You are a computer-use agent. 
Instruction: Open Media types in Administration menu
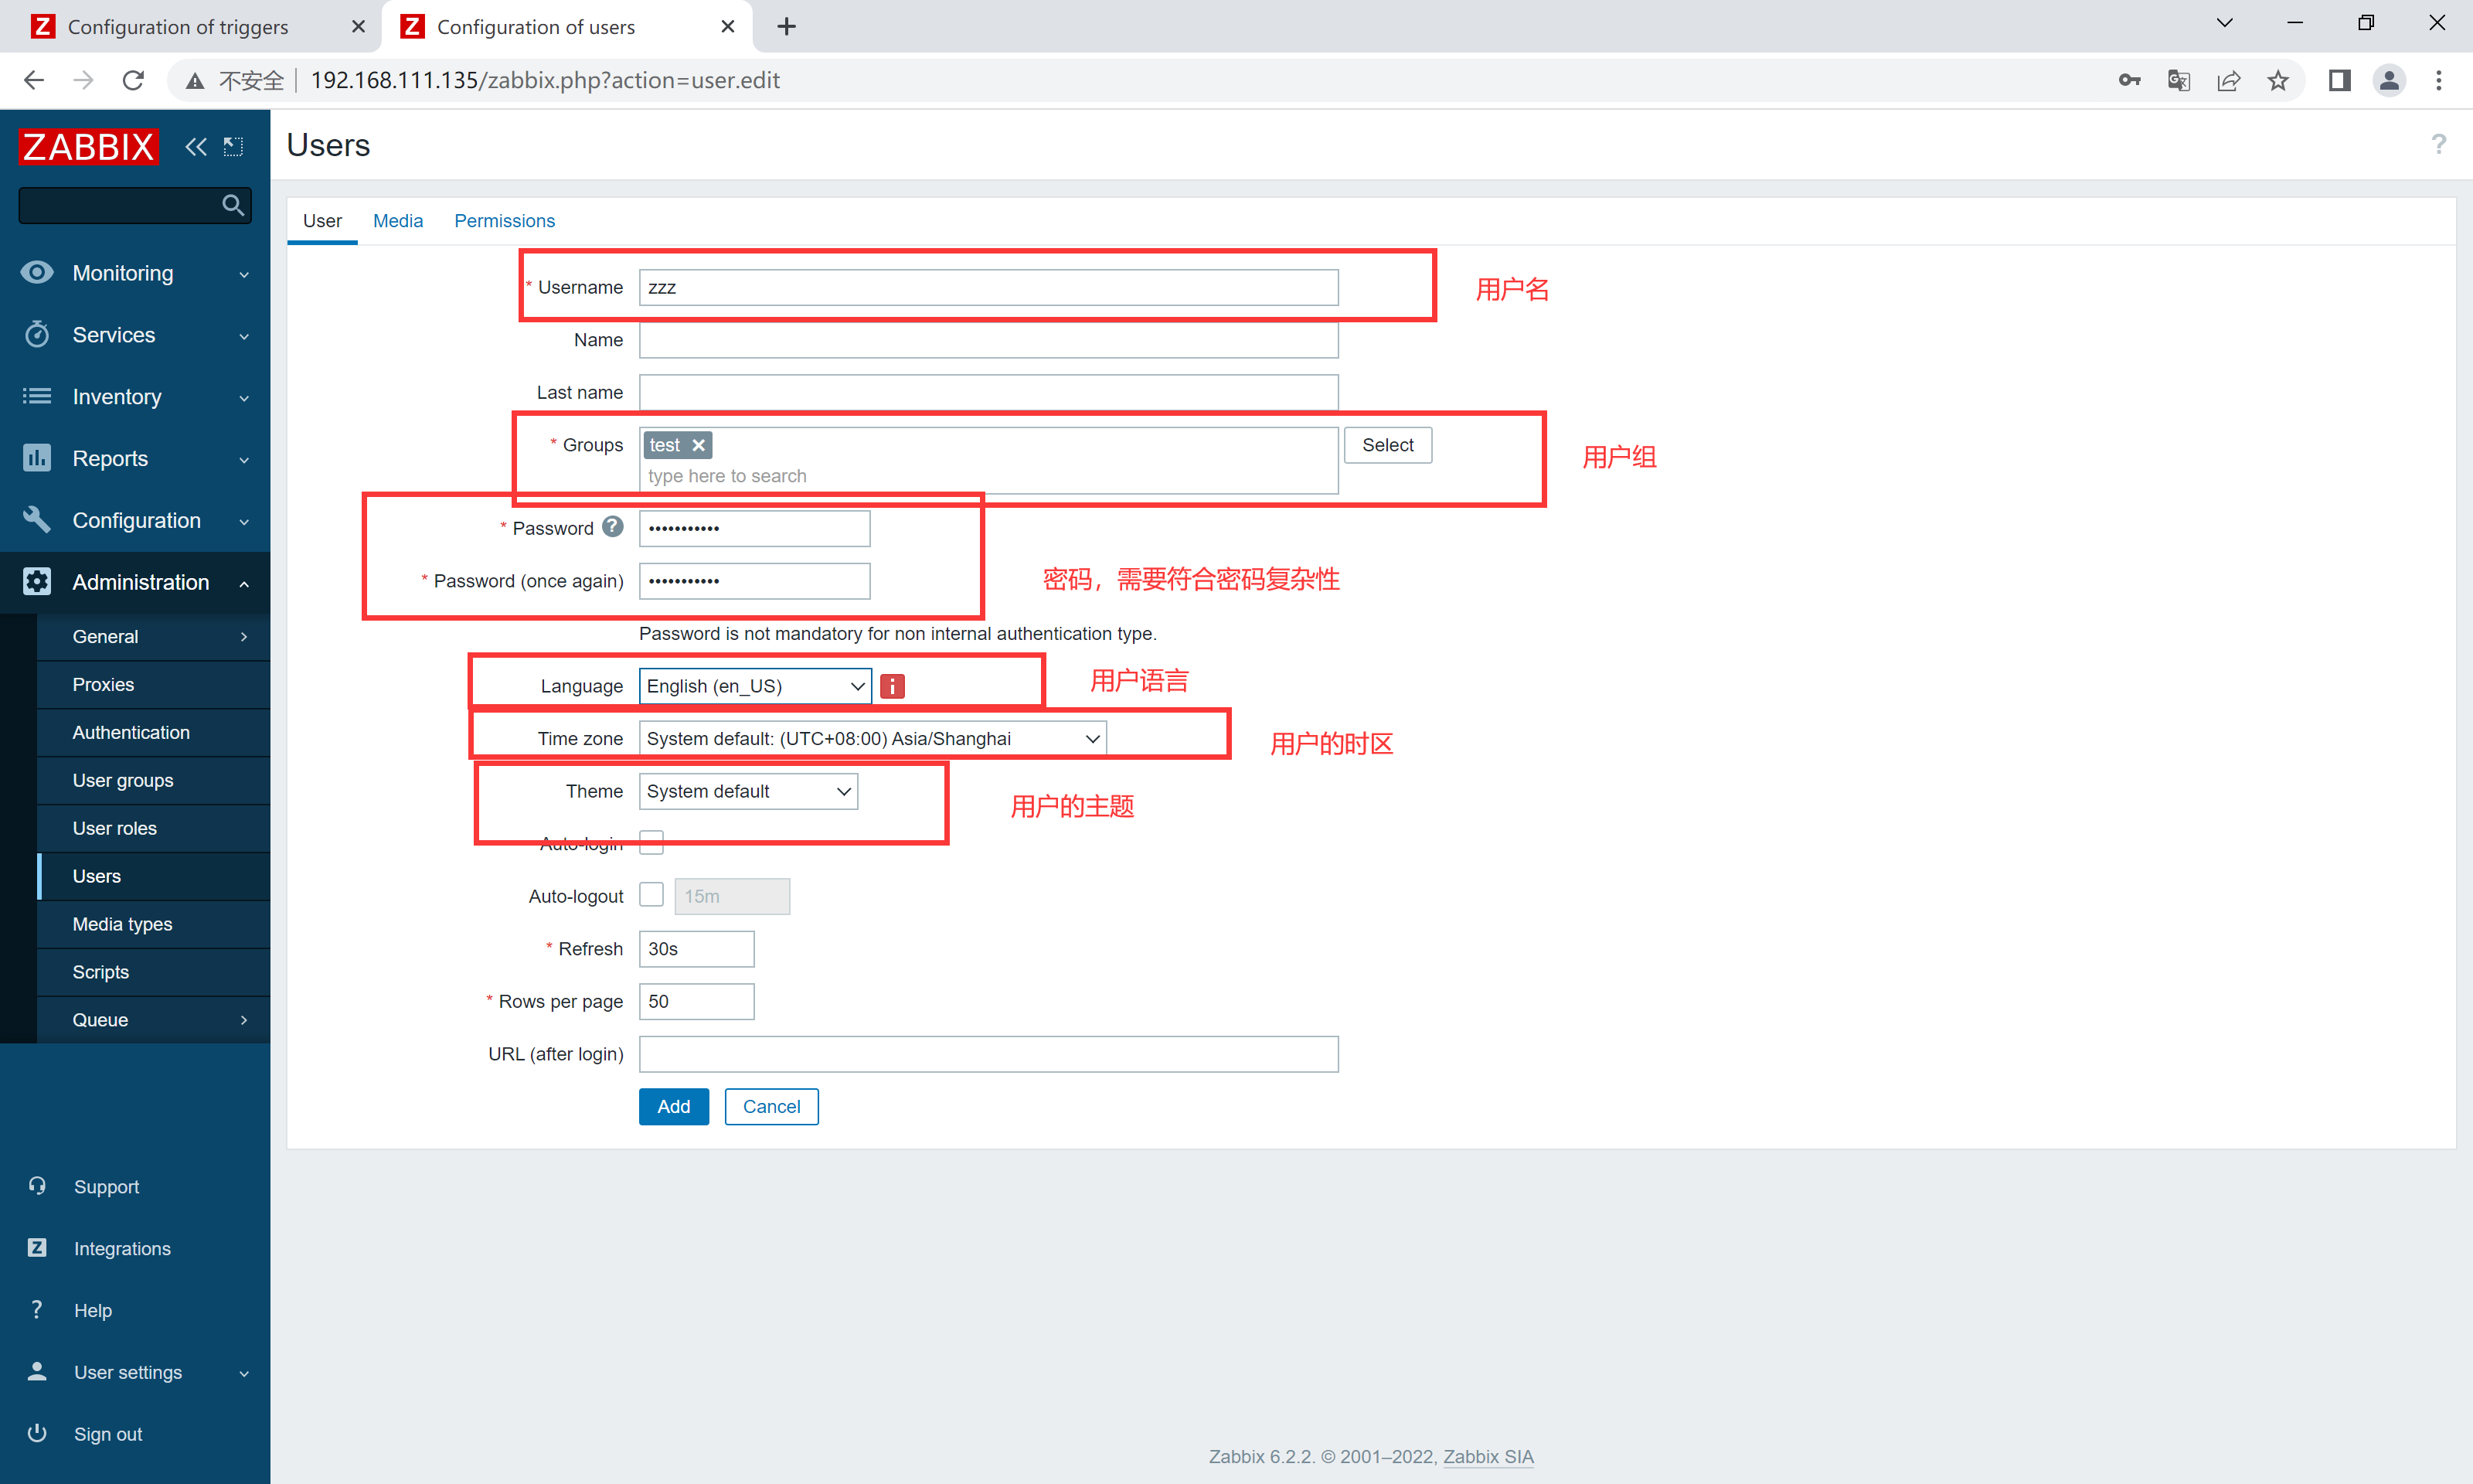(154, 925)
